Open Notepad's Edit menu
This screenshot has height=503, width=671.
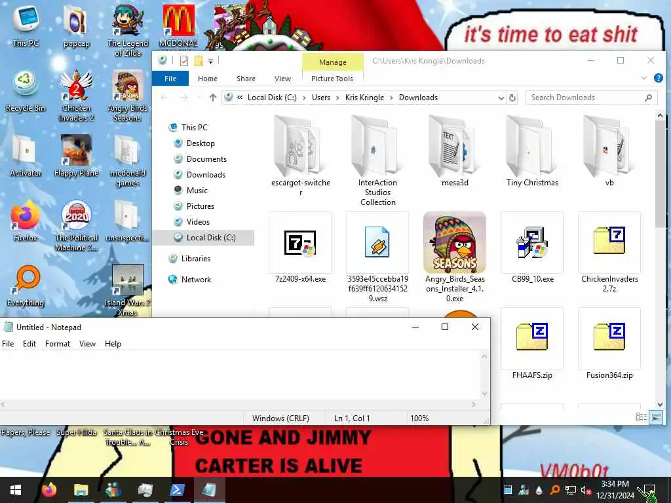[29, 344]
